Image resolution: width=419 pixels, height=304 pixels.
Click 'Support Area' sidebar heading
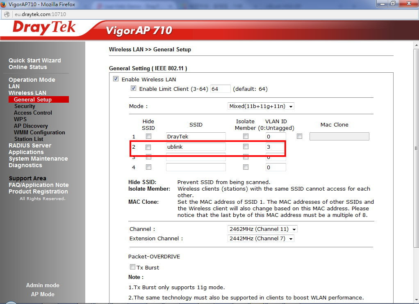27,178
